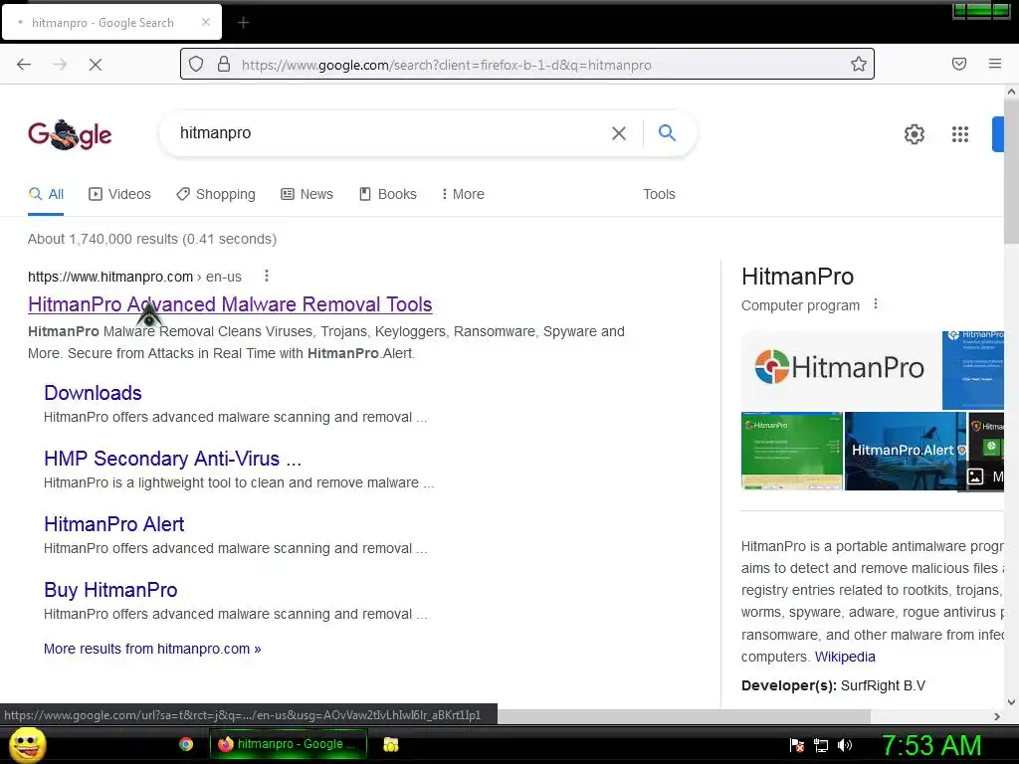1019x764 pixels.
Task: Click More results from hitmanpro.com
Action: point(152,649)
